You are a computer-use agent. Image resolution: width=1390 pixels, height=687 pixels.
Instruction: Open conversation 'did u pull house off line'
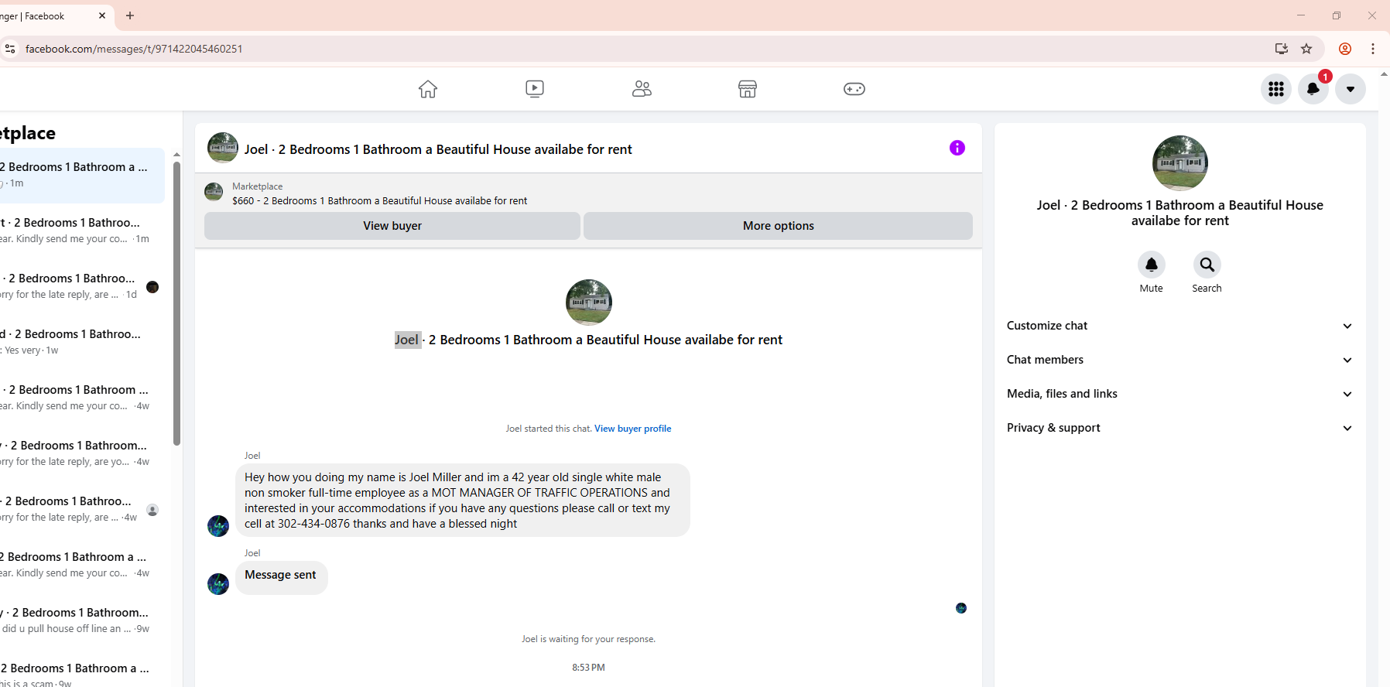(82, 621)
